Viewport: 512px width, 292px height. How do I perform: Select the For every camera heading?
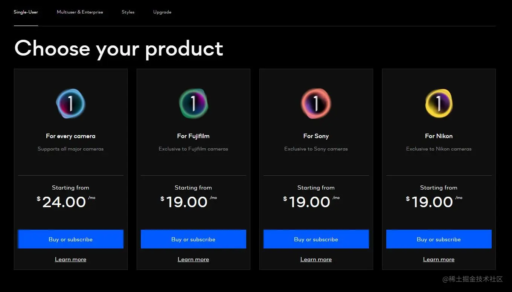71,136
